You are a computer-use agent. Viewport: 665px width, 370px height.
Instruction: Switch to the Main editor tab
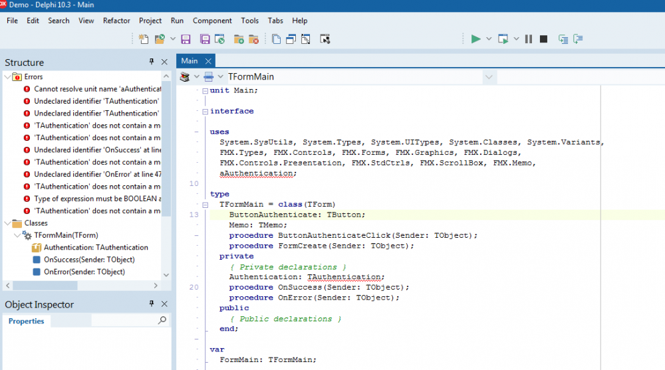point(190,61)
